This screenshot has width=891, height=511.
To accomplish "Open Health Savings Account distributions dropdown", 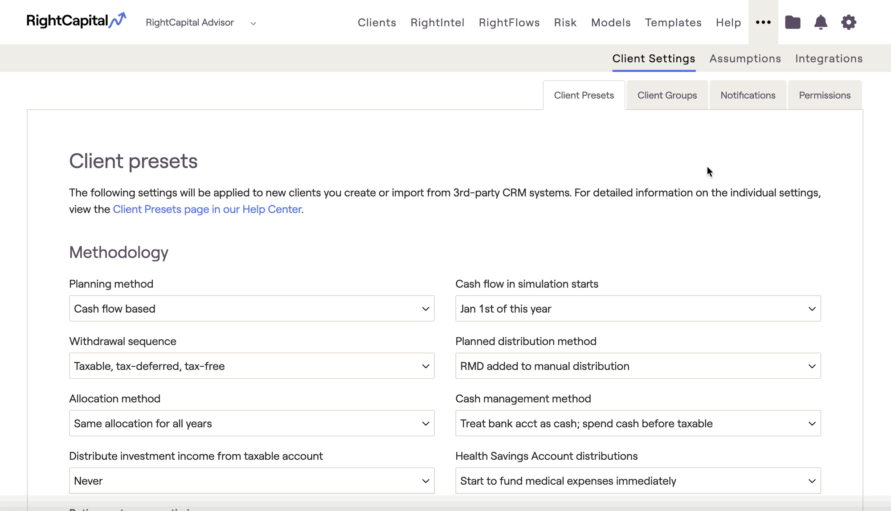I will (x=638, y=481).
